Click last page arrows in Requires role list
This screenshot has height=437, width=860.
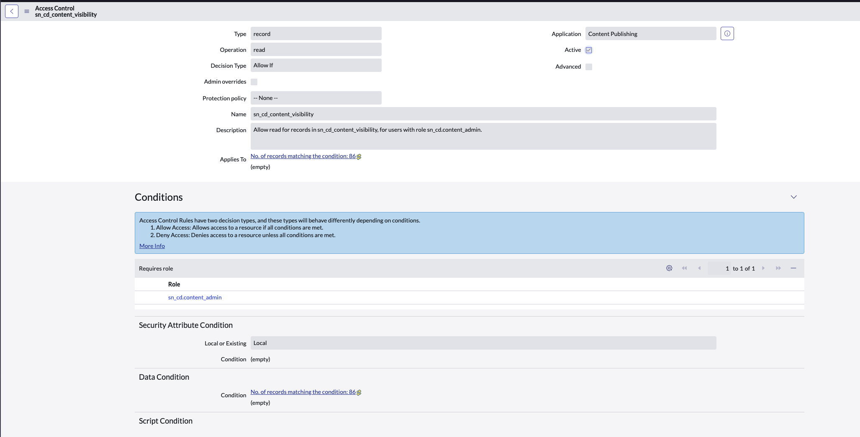coord(778,268)
